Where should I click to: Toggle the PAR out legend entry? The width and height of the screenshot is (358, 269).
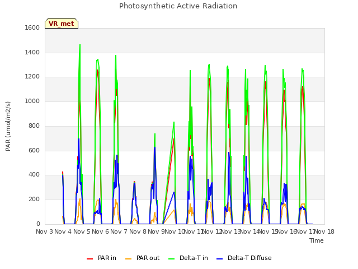(x=142, y=258)
